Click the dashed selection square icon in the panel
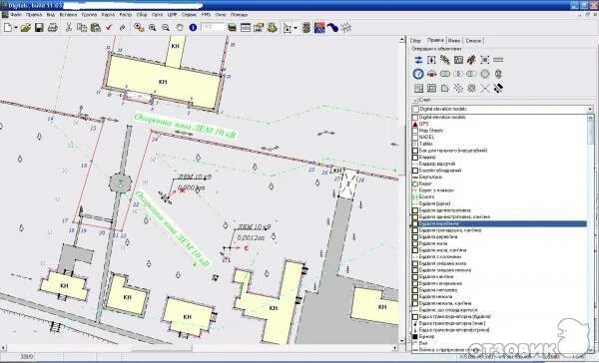 point(485,60)
